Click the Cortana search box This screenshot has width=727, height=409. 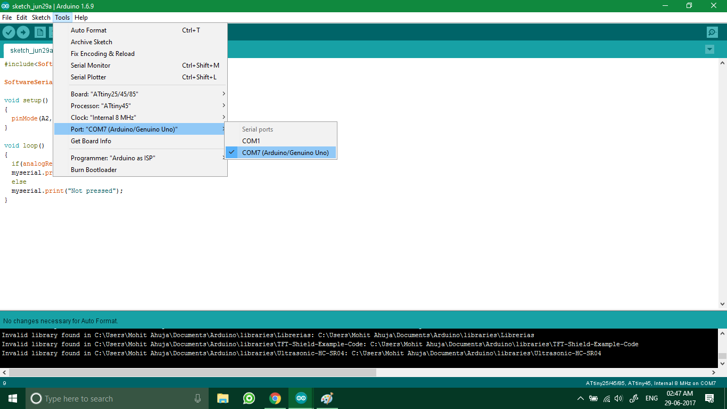117,398
